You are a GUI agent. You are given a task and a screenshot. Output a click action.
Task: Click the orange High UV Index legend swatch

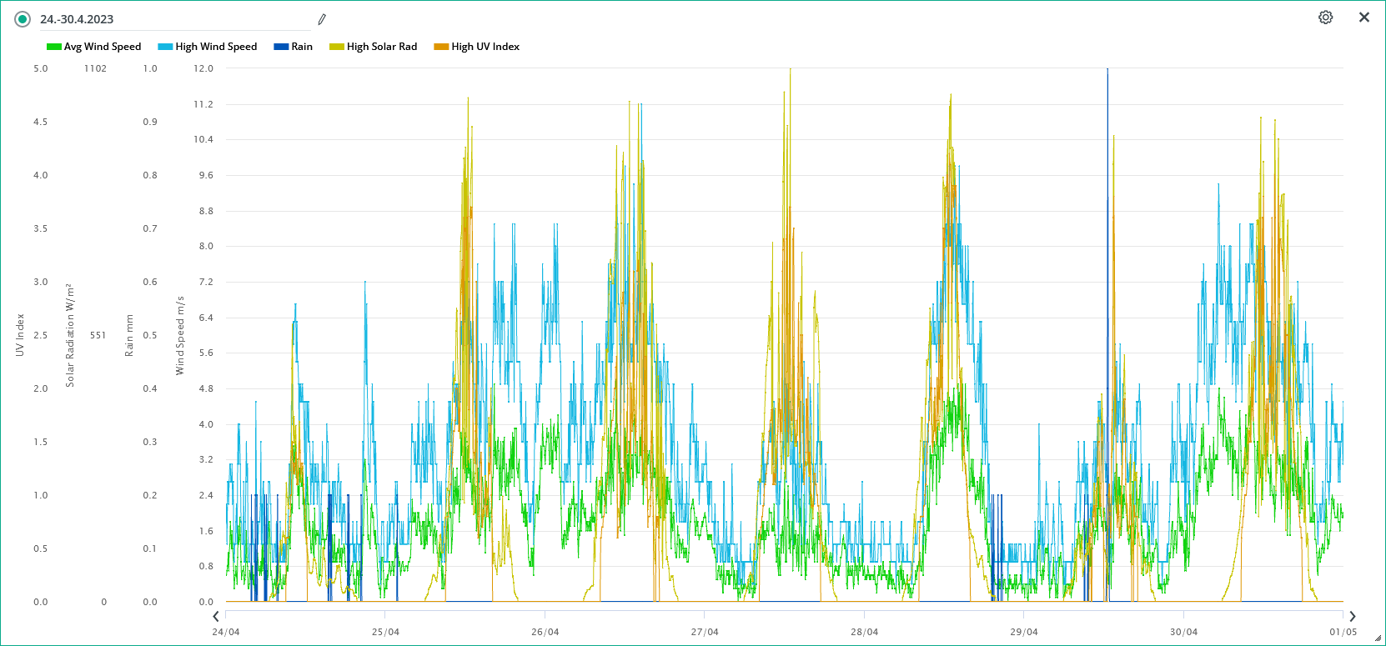click(441, 47)
